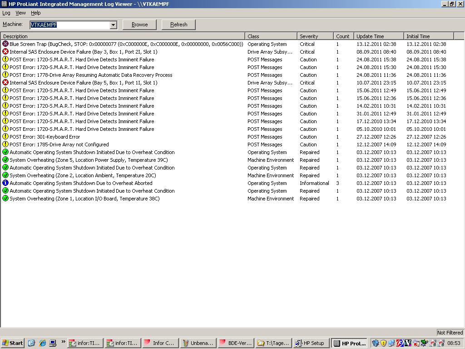
Task: Click caution icon of 14.02.2011 10:31 S.M.A.R.T. entry
Action: 5,105
